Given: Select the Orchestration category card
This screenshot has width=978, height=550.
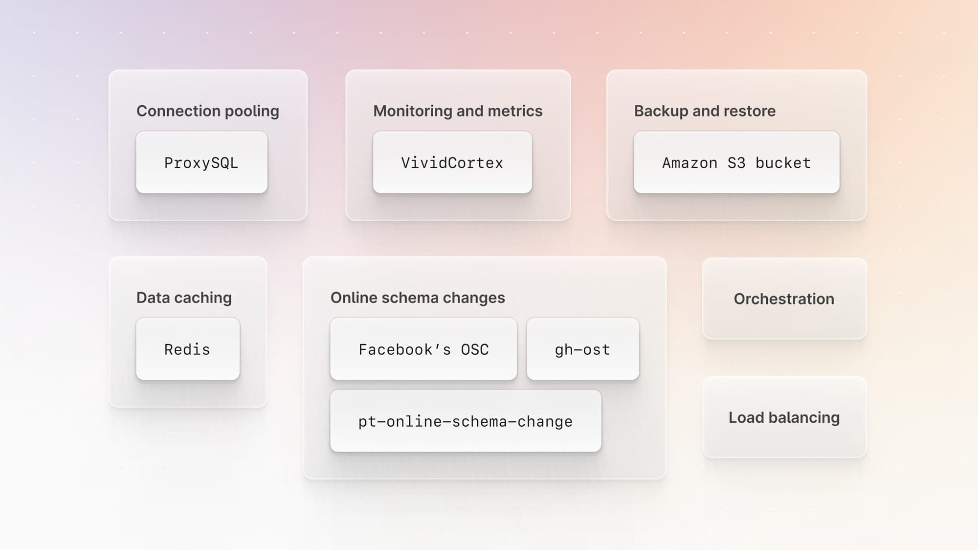Looking at the screenshot, I should point(784,298).
